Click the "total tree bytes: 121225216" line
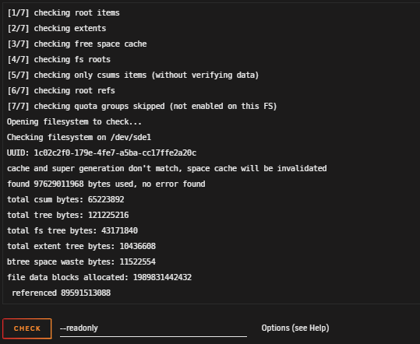The width and height of the screenshot is (420, 344). 68,215
